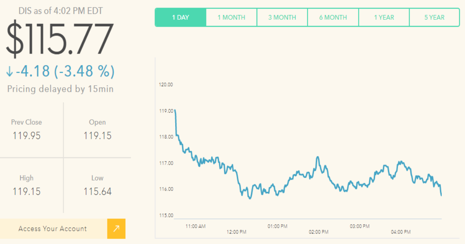Click the 120.00 price axis label
The image size is (465, 244).
click(x=166, y=84)
